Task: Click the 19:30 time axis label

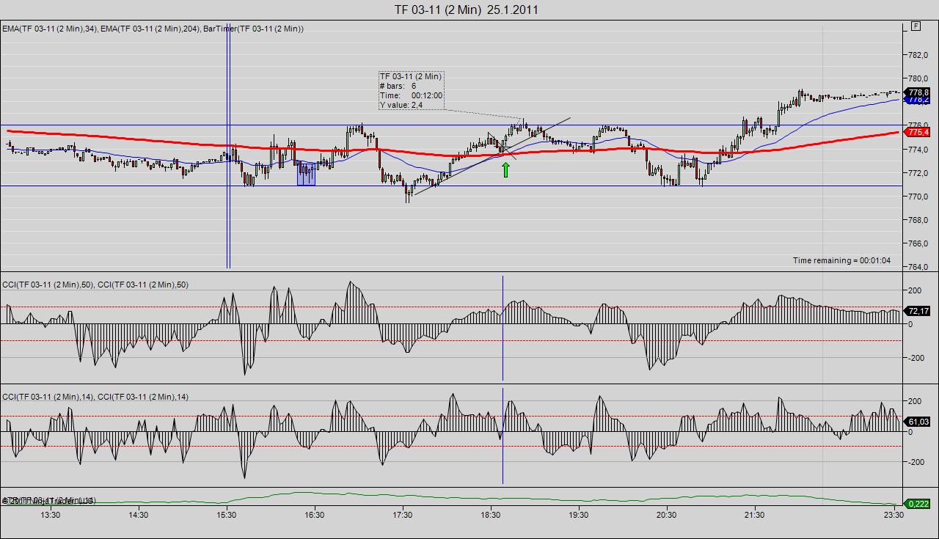Action: tap(578, 516)
